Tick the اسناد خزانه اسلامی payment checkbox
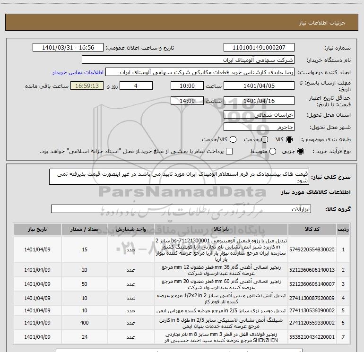Screen dimensions: 364x352 229,151
